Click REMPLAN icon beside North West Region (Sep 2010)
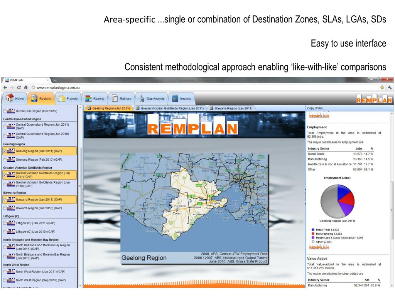This screenshot has height=296, width=395. [11, 280]
